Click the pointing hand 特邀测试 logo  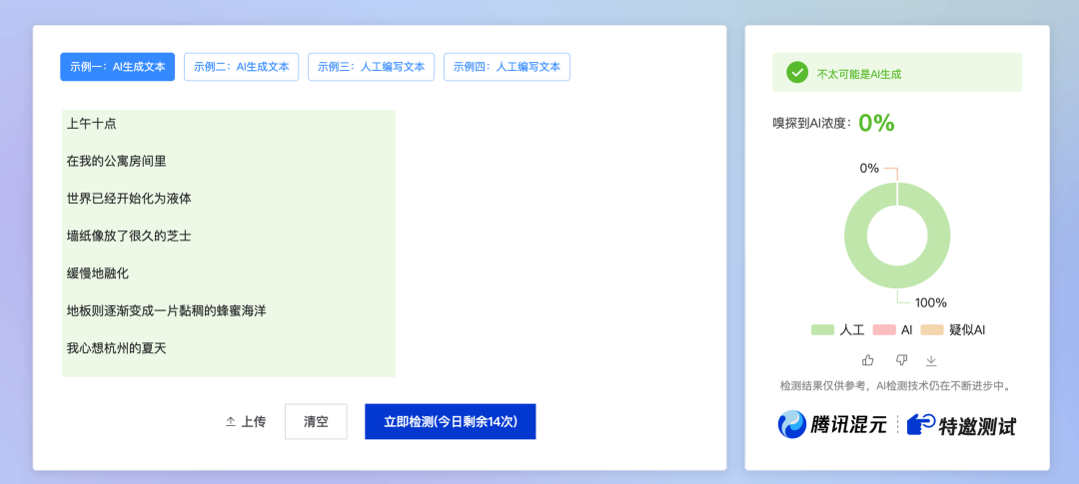pyautogui.click(x=961, y=425)
